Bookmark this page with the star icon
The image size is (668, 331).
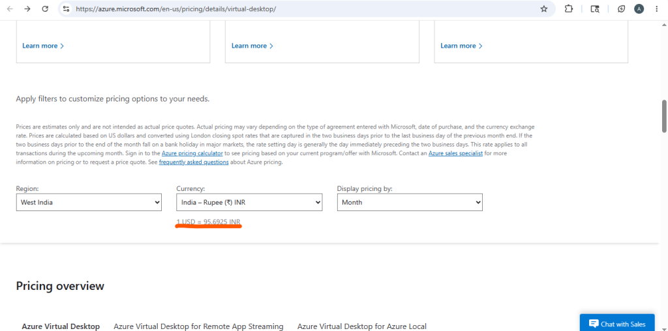coord(544,9)
